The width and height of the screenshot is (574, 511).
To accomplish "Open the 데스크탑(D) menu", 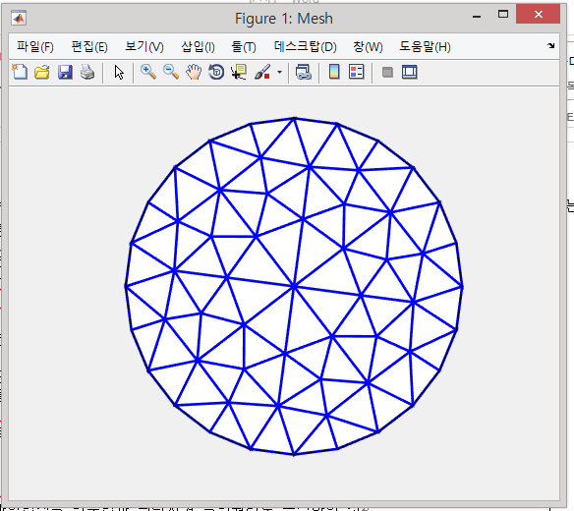I will [306, 47].
